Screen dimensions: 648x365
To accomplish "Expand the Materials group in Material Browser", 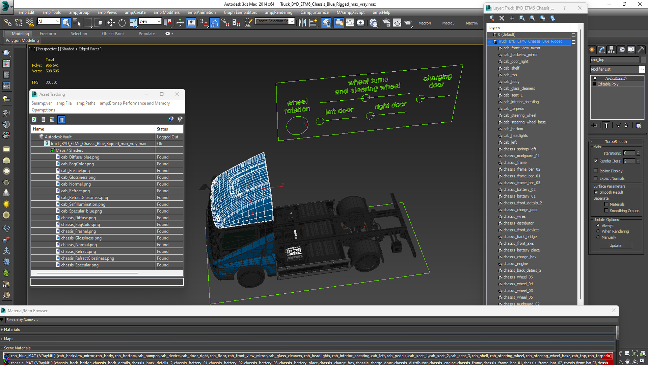I will (2, 330).
